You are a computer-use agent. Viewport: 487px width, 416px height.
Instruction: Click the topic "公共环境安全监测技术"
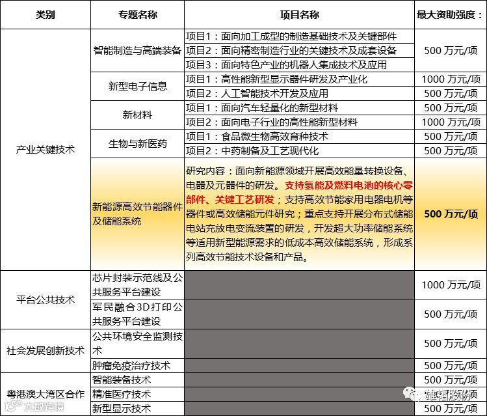(x=138, y=343)
